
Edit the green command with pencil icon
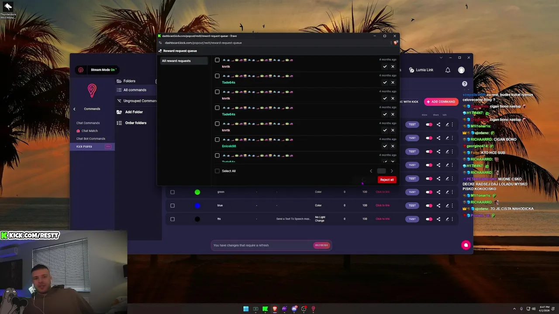[x=447, y=192]
